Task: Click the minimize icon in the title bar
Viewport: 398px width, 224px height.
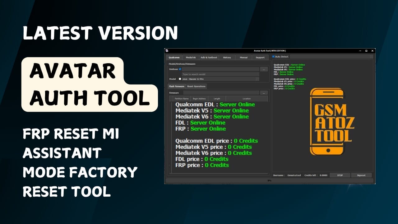Action: (x=360, y=51)
